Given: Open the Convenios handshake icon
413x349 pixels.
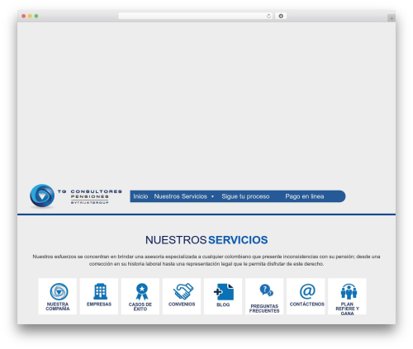Looking at the screenshot, I should (183, 291).
